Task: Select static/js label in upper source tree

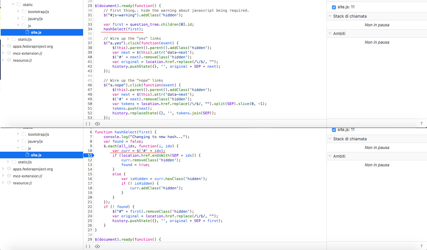Action: tap(25, 39)
